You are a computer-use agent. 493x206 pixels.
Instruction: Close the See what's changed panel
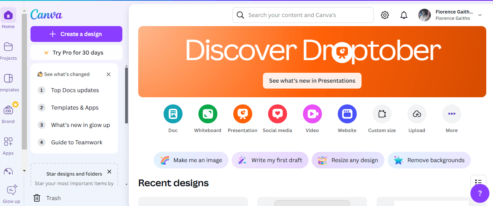(x=108, y=74)
